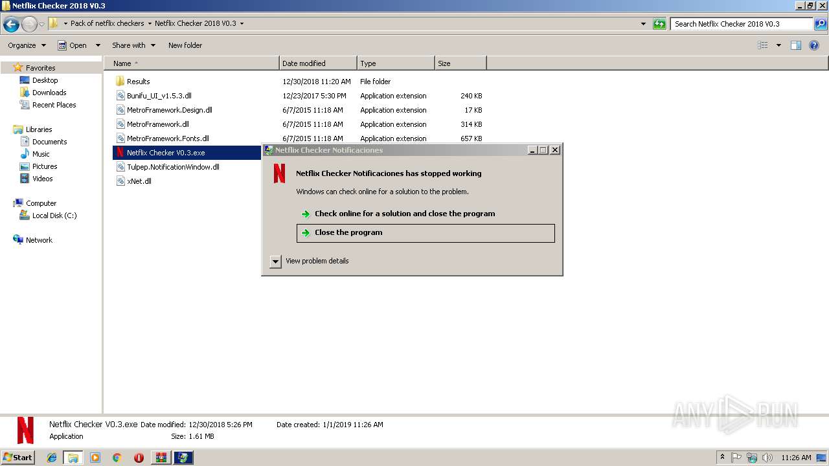Viewport: 829px width, 466px height.
Task: Click the taskbar clock
Action: tap(796, 458)
